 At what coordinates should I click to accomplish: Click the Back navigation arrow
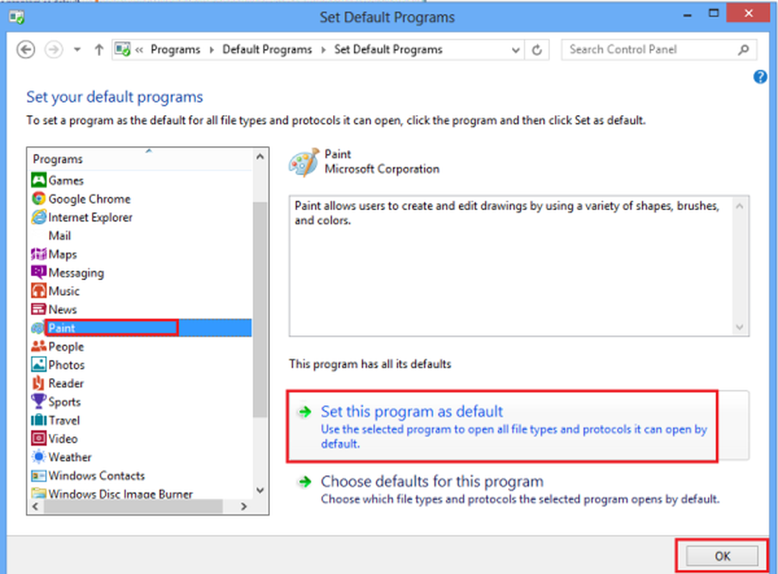point(26,50)
